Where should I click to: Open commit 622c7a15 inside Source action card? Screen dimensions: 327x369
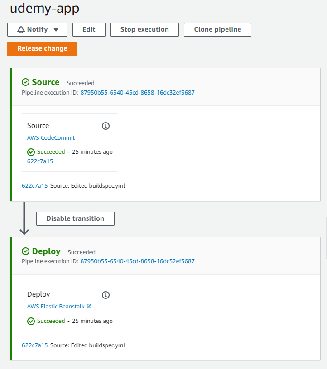(x=40, y=161)
